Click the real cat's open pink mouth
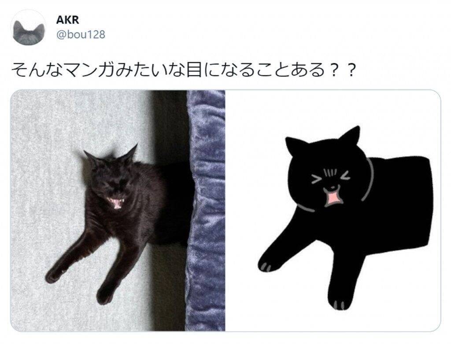 (x=116, y=202)
